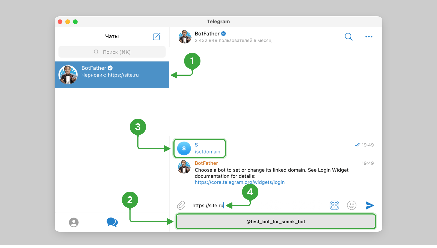Compose a new message with pencil icon
Viewport: 437px width, 248px height.
tap(157, 36)
